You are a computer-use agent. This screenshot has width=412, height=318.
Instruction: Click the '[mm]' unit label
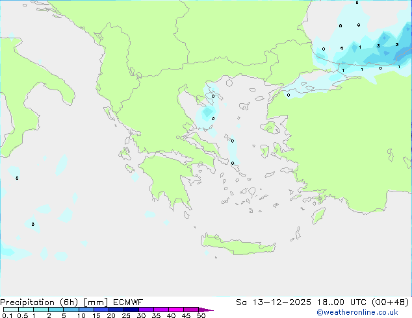pos(96,302)
